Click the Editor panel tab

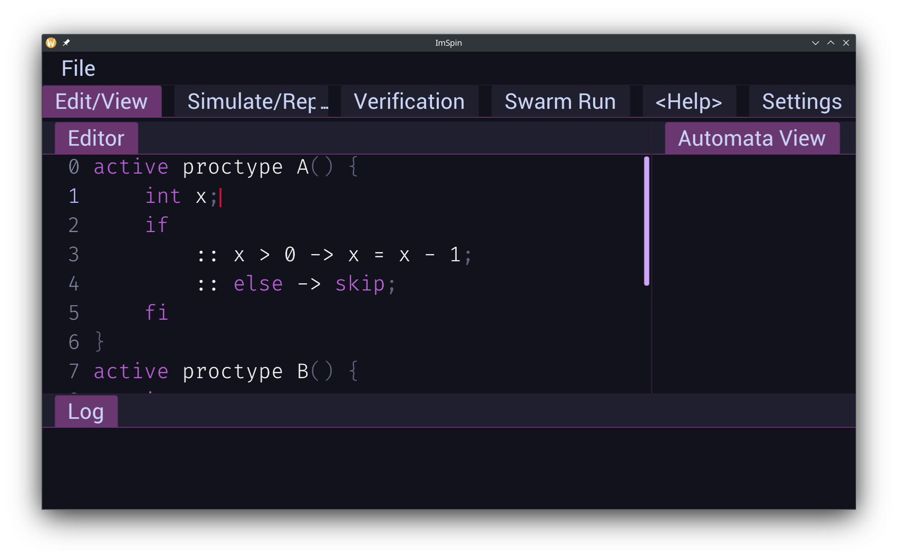[x=96, y=138]
